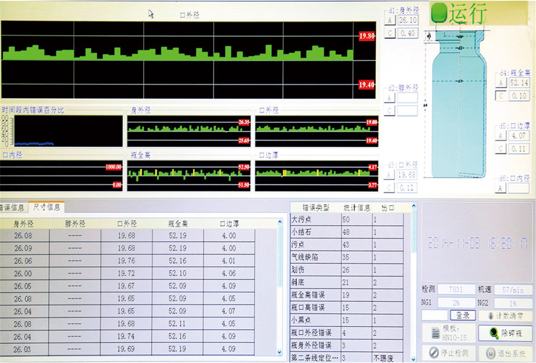Switch to the 错误信息 tab
This screenshot has width=536, height=363.
click(x=13, y=207)
